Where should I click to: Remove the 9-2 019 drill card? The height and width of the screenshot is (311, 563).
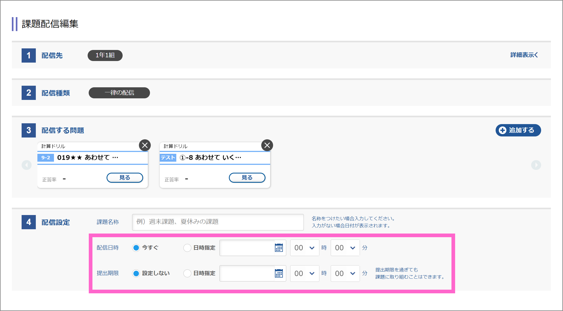(x=145, y=145)
